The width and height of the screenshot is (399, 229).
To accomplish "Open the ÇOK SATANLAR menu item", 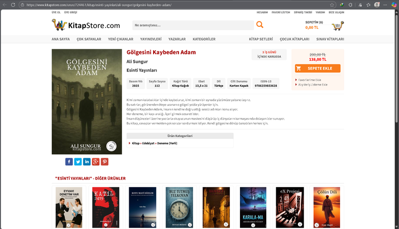I will point(89,39).
